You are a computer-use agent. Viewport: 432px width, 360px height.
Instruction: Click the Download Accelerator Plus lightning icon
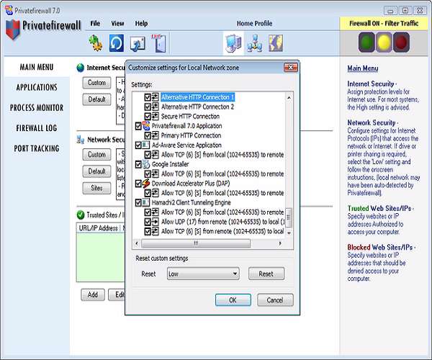[x=146, y=183]
